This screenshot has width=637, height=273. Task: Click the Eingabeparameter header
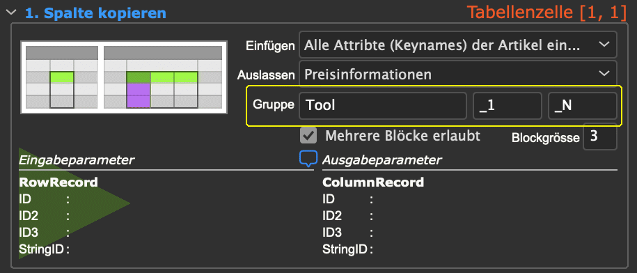tap(77, 160)
